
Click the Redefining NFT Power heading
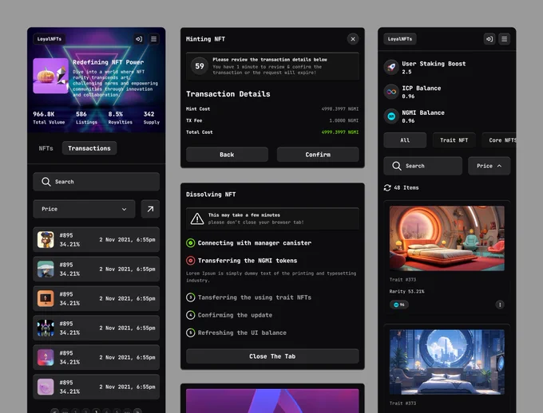pos(108,62)
